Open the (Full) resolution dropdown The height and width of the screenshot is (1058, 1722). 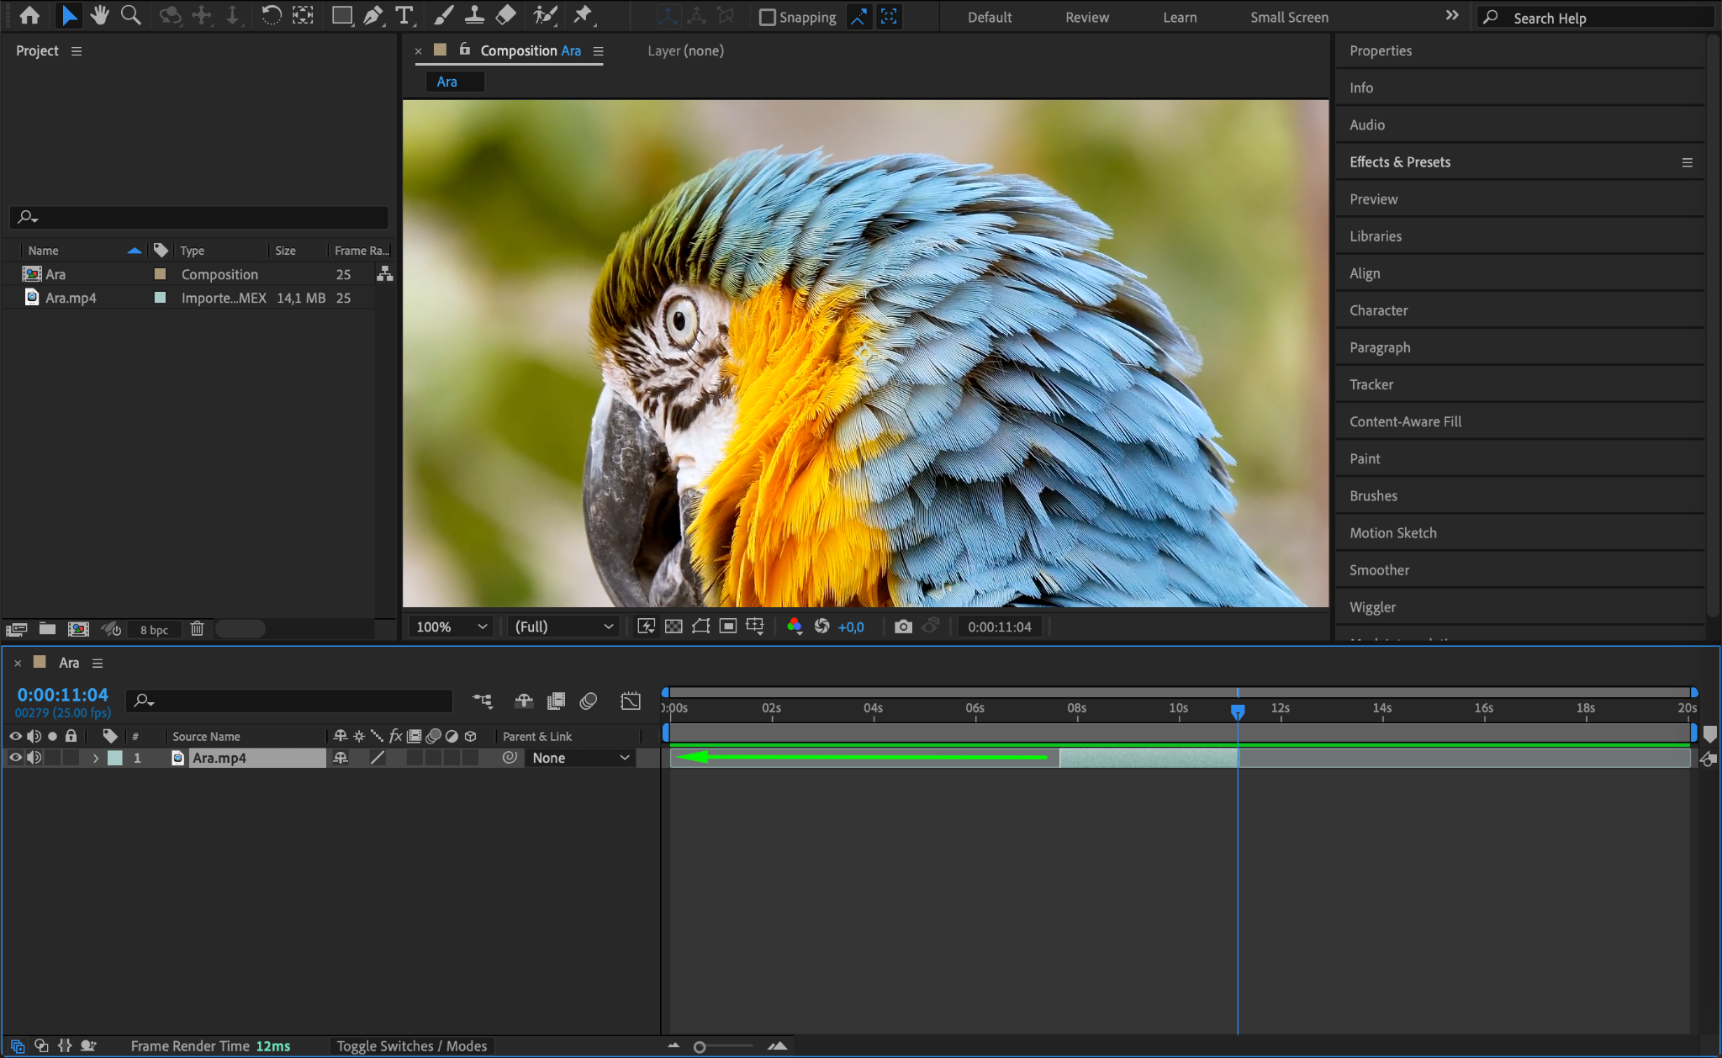pyautogui.click(x=563, y=627)
